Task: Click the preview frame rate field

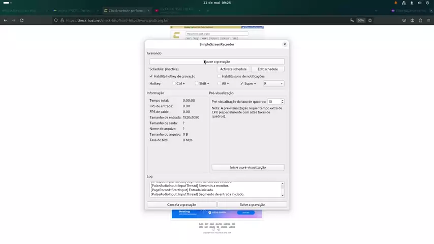Action: pyautogui.click(x=274, y=102)
